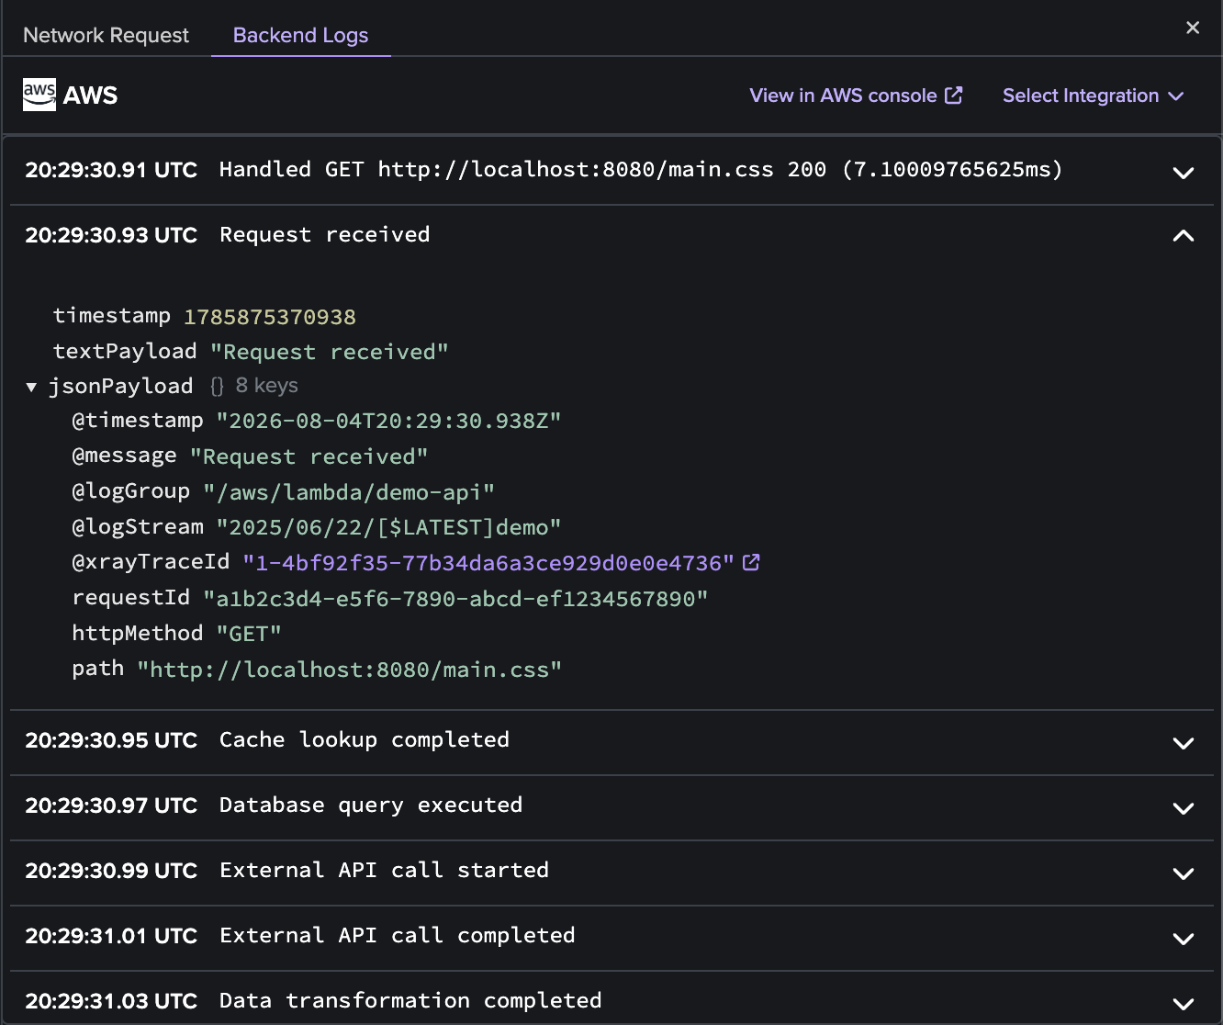This screenshot has width=1223, height=1025.
Task: Click the "Handled GET" main.css message text
Action: pyautogui.click(x=641, y=170)
